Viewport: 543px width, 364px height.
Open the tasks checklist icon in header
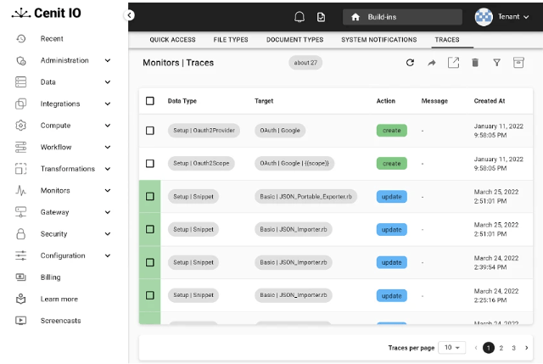(321, 17)
